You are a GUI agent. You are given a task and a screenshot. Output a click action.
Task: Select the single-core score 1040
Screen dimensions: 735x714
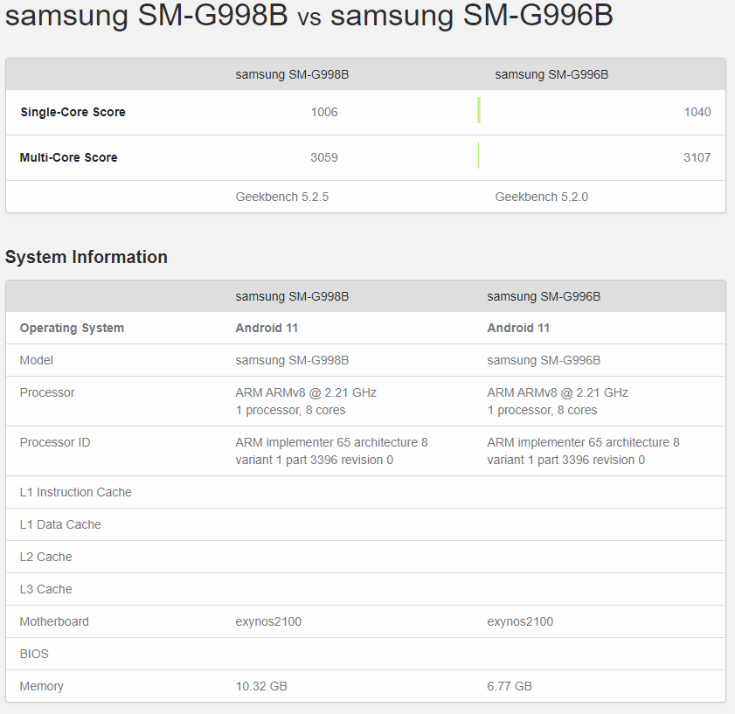tap(697, 112)
